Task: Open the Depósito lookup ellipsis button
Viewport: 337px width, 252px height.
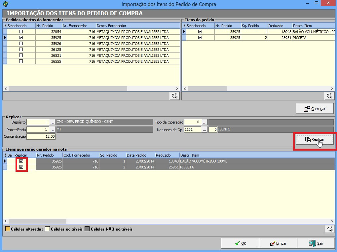Action: pyautogui.click(x=52, y=122)
